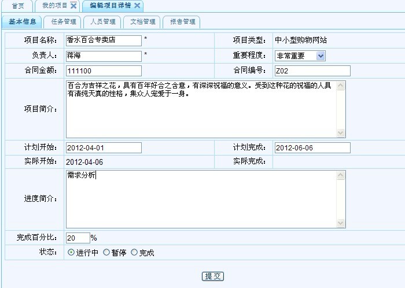This screenshot has height=288, width=405.
Task: Select the 完成 status radio button
Action: 135,253
